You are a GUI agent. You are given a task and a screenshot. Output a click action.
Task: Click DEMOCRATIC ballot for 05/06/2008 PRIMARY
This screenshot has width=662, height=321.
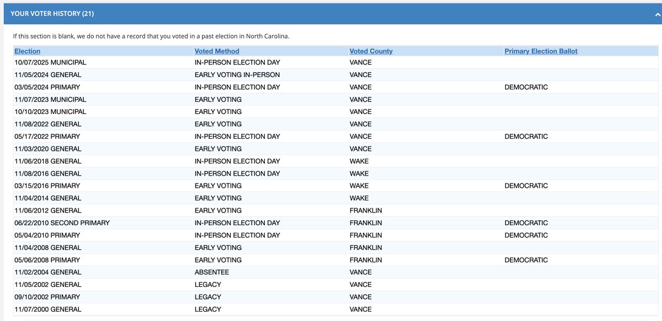pyautogui.click(x=526, y=260)
